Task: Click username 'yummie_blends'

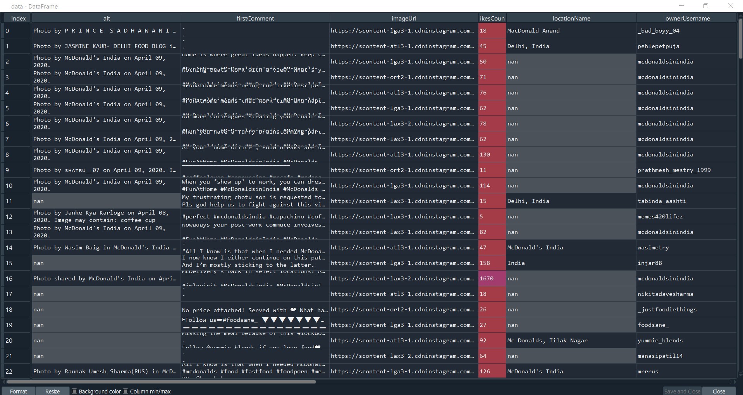Action: point(686,340)
